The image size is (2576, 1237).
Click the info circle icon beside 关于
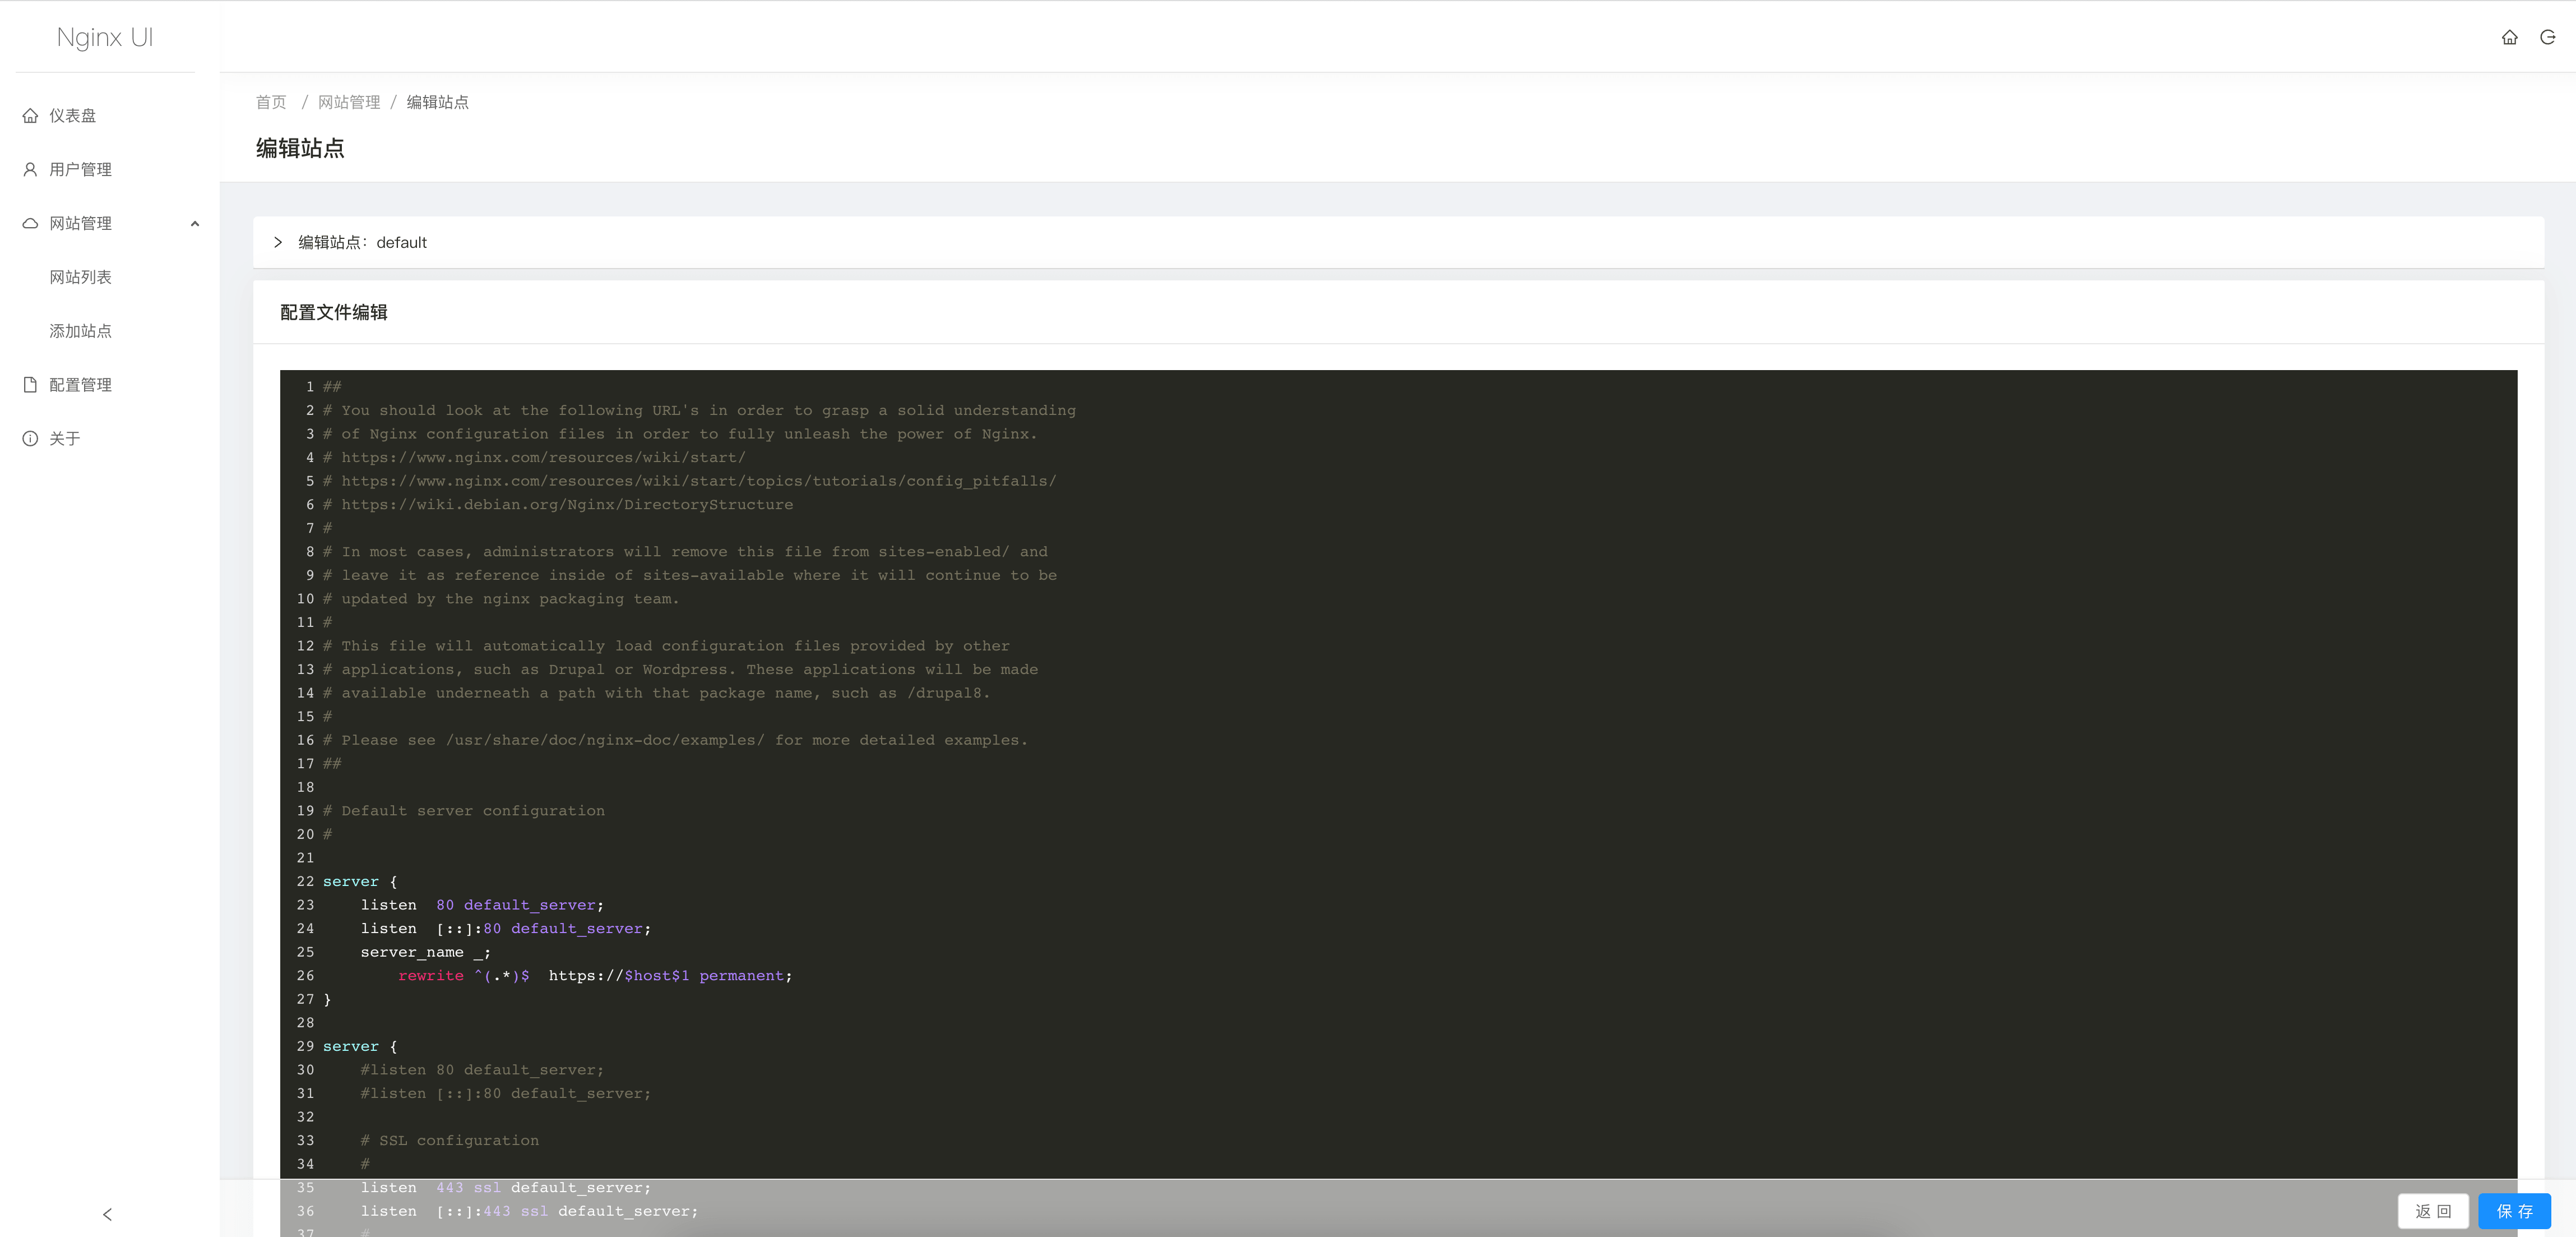click(30, 439)
